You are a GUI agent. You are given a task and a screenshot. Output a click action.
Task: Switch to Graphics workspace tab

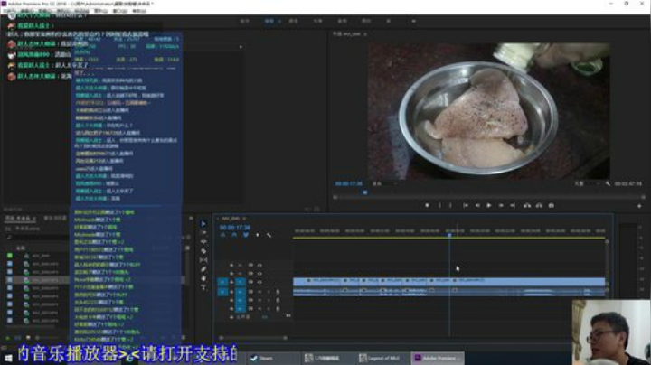click(366, 21)
